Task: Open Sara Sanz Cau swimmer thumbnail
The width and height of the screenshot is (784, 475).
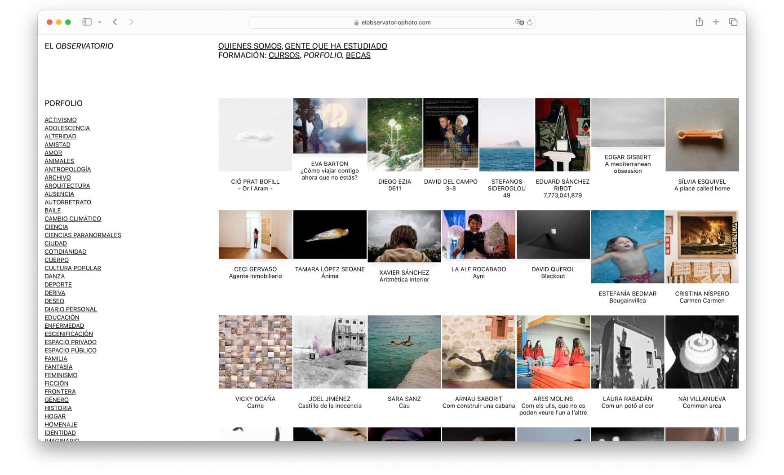Action: coord(404,352)
